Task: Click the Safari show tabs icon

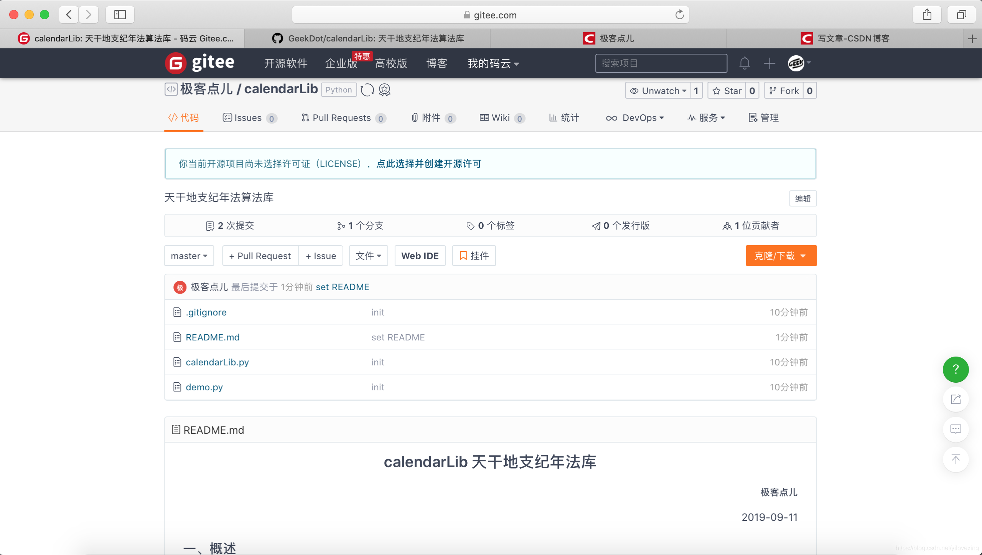Action: 961,15
